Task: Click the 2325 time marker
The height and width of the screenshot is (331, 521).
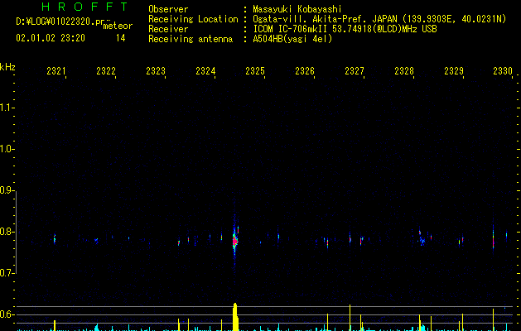Action: (255, 71)
